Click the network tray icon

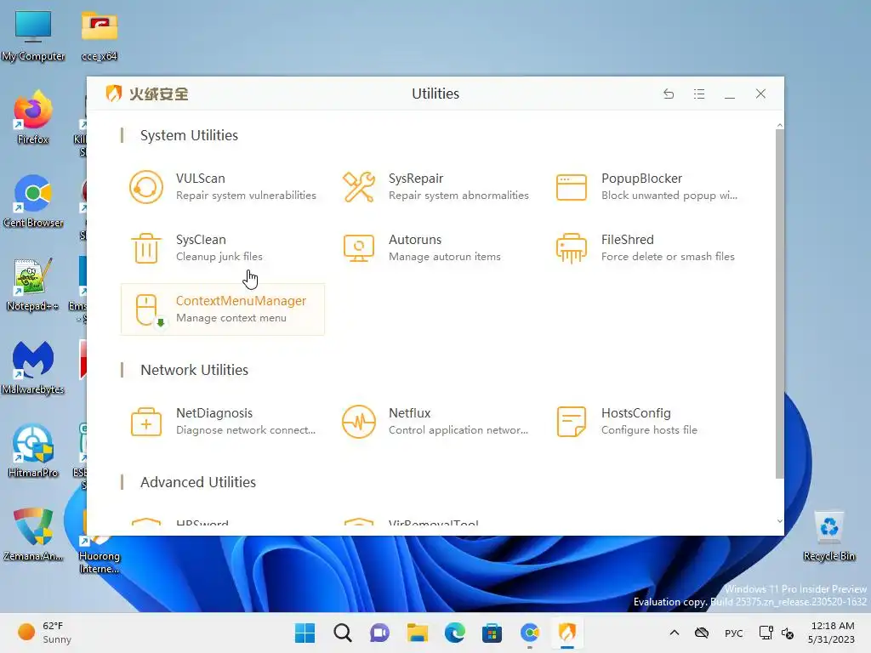coord(766,633)
